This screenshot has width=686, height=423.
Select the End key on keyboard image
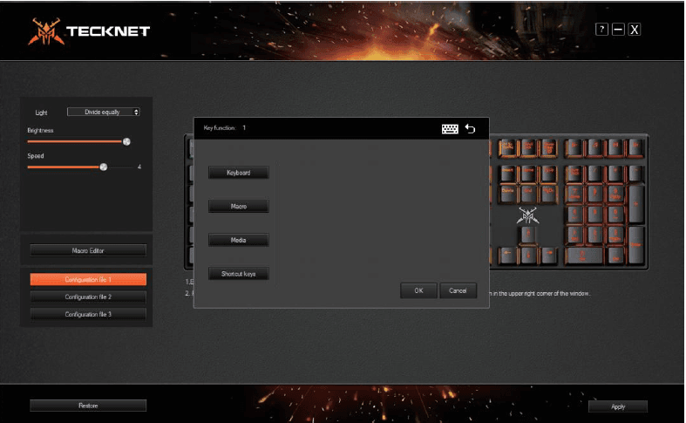tap(528, 194)
